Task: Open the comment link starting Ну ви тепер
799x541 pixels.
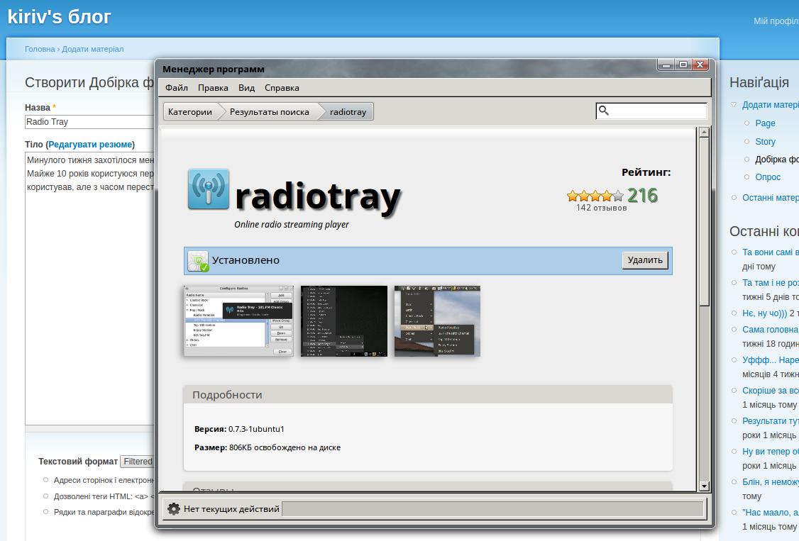Action: [771, 452]
